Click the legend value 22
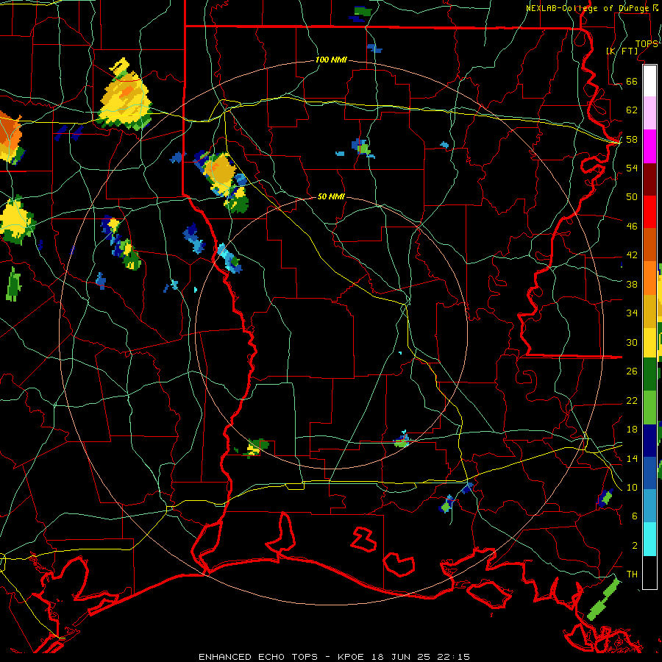662x662 pixels. pyautogui.click(x=632, y=400)
